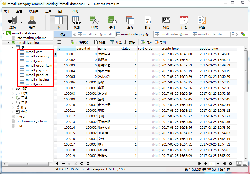Collapse the mmall_learning database node
The width and height of the screenshot is (250, 174).
pos(8,43)
